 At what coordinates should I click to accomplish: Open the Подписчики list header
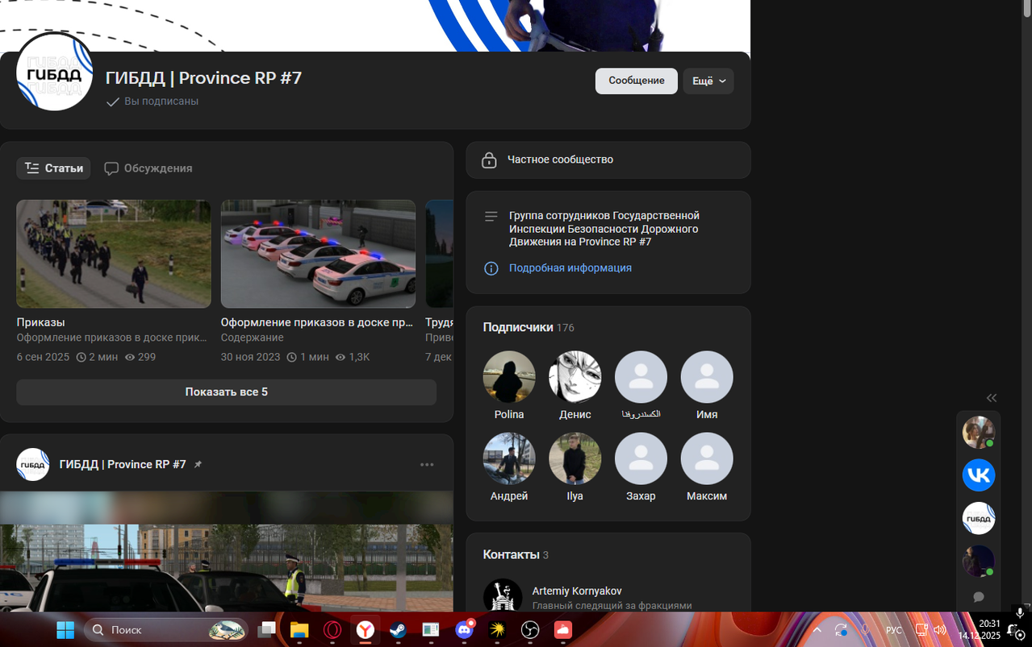(529, 327)
